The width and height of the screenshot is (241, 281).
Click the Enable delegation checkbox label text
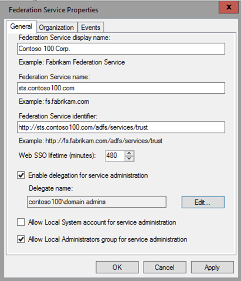coord(88,175)
